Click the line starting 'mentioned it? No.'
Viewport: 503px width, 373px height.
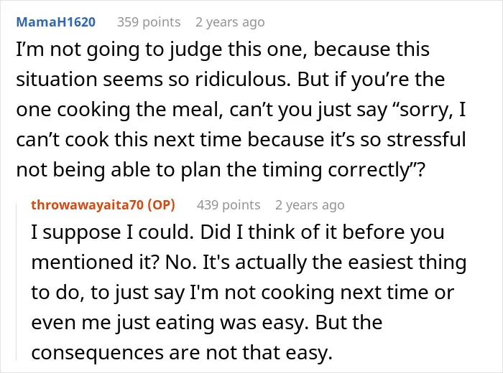point(249,263)
